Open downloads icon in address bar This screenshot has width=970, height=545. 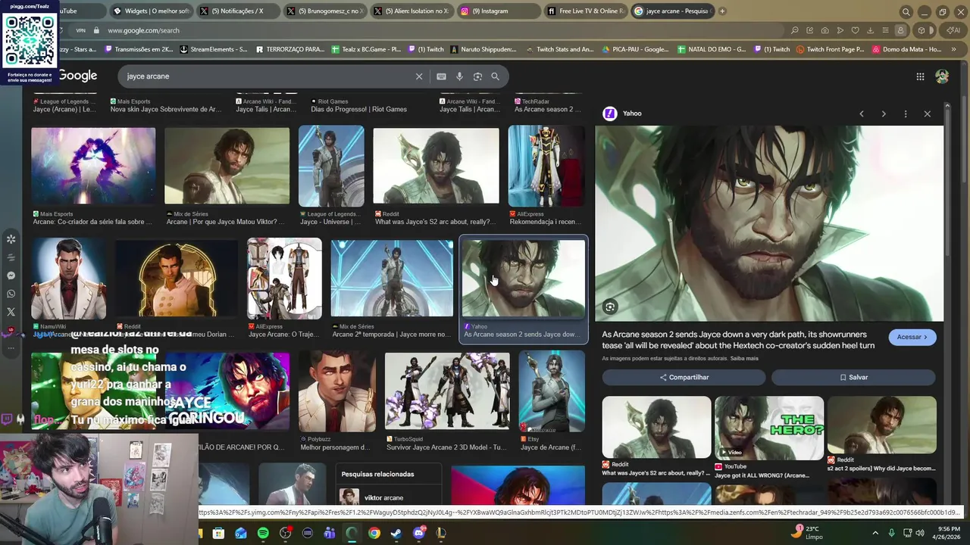870,30
